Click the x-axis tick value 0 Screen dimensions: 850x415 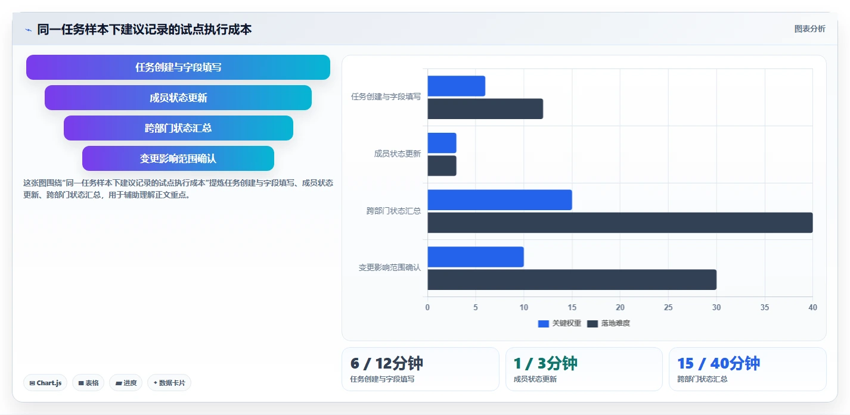427,307
